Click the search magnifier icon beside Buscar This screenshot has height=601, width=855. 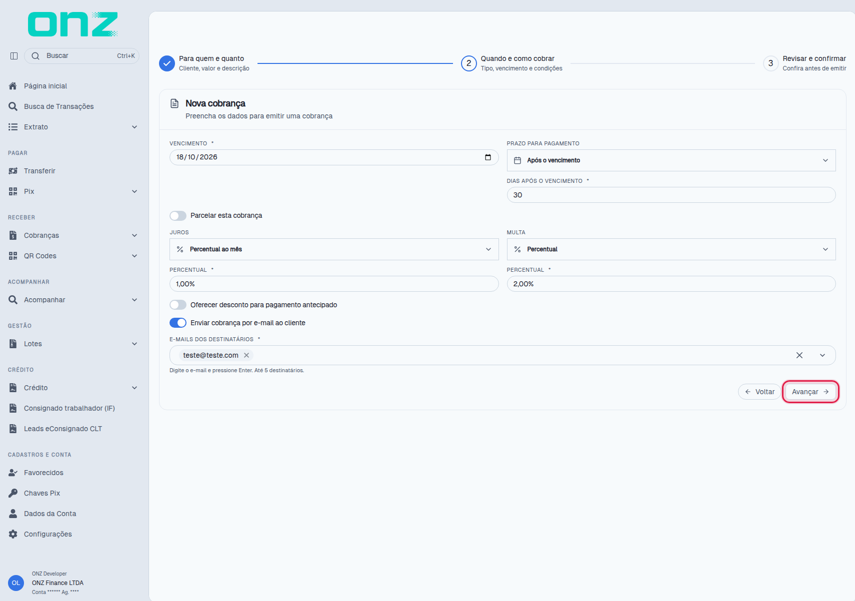[35, 56]
